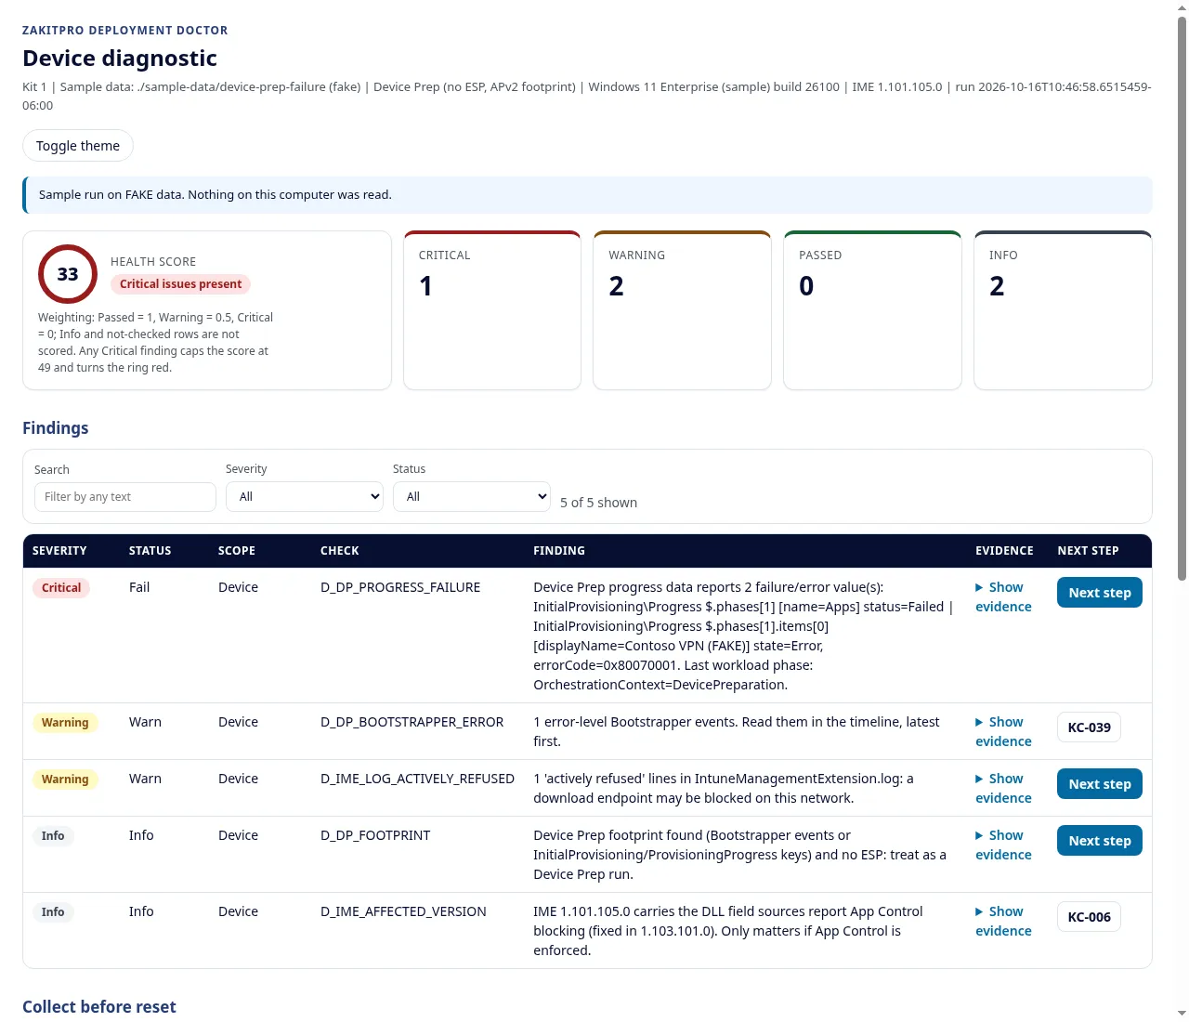Click the 'Collect before reset' heading

coord(99,1007)
